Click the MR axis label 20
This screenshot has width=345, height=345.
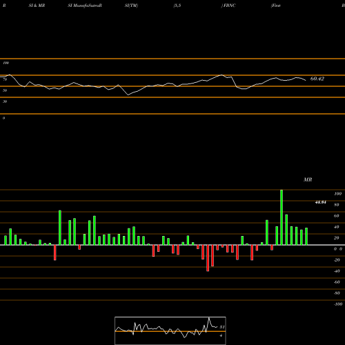[x=337, y=238]
